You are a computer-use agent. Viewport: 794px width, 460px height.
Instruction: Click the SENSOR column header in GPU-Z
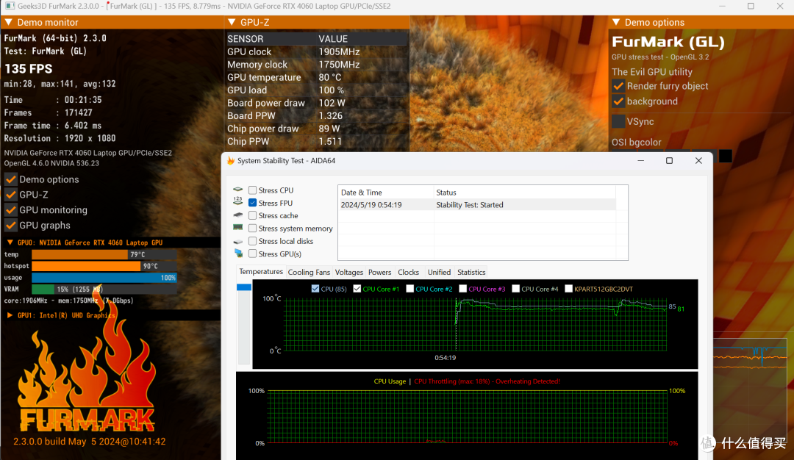click(245, 39)
